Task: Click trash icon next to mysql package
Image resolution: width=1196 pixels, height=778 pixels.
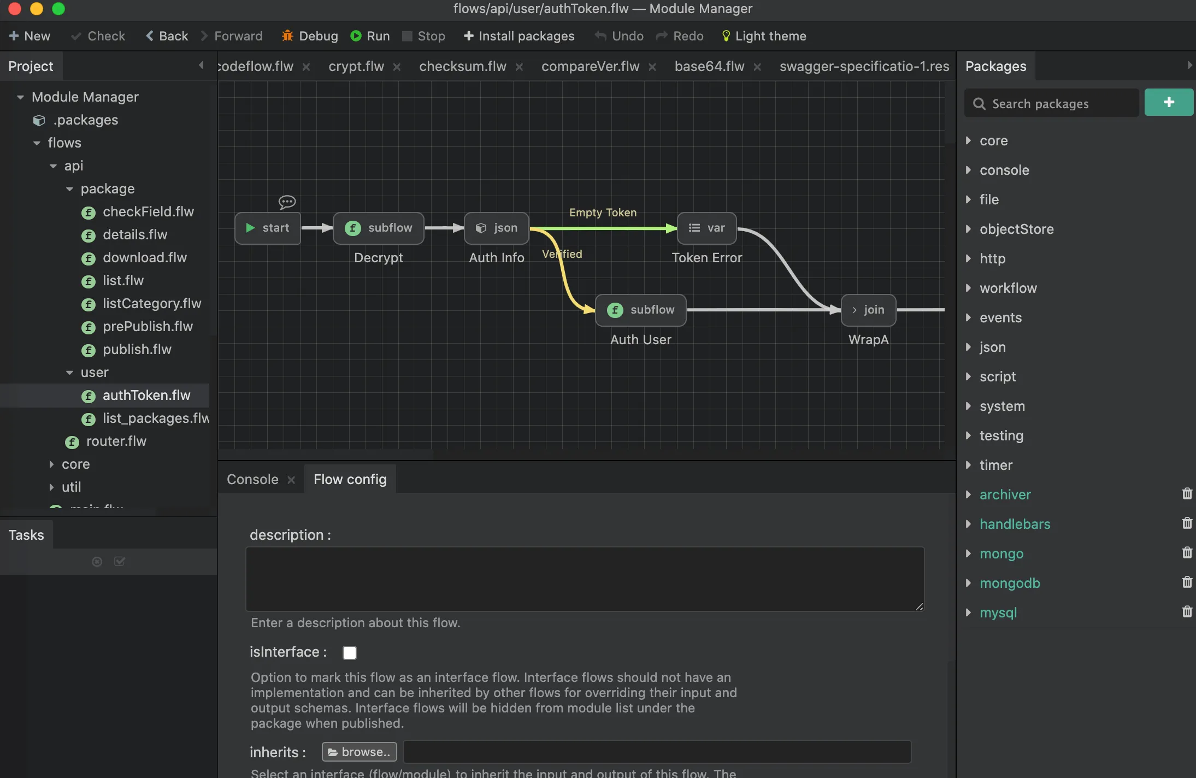Action: point(1187,612)
